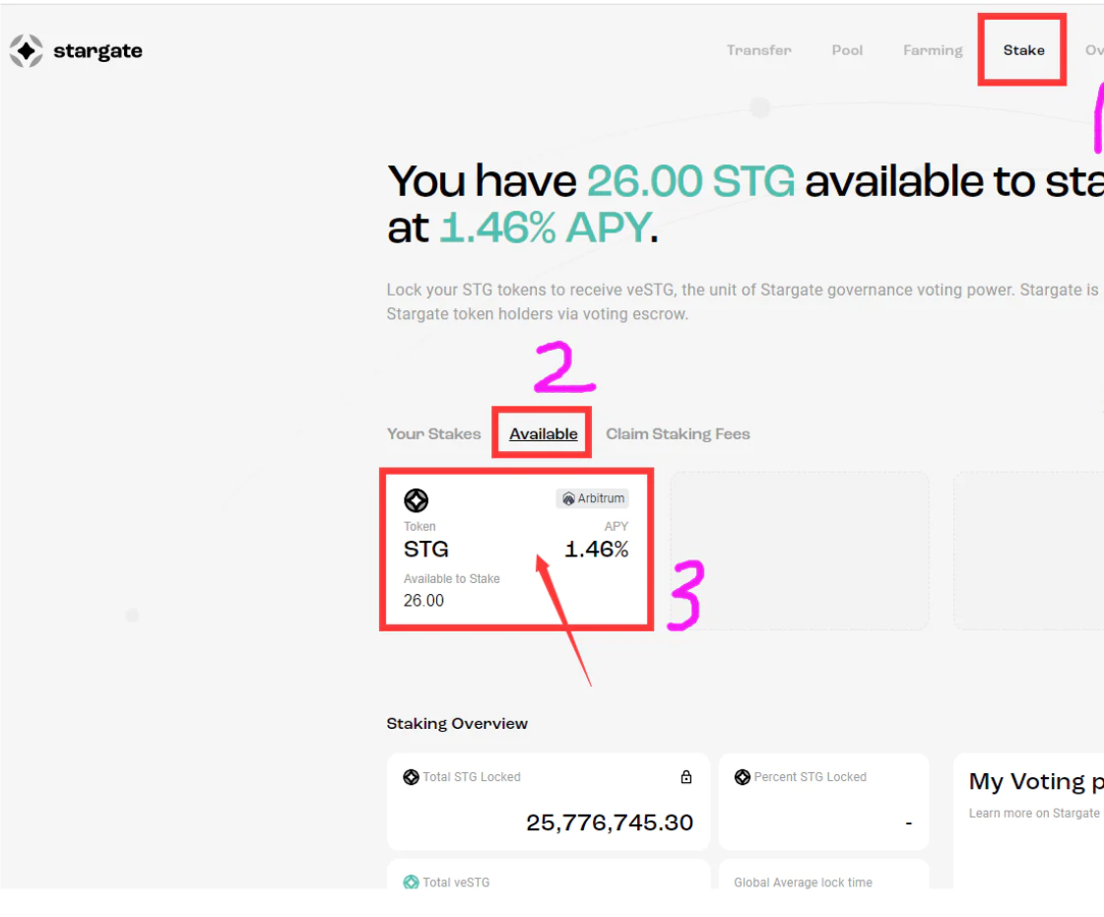Select the STG Arbitrum stake card
This screenshot has height=917, width=1104.
coord(517,550)
